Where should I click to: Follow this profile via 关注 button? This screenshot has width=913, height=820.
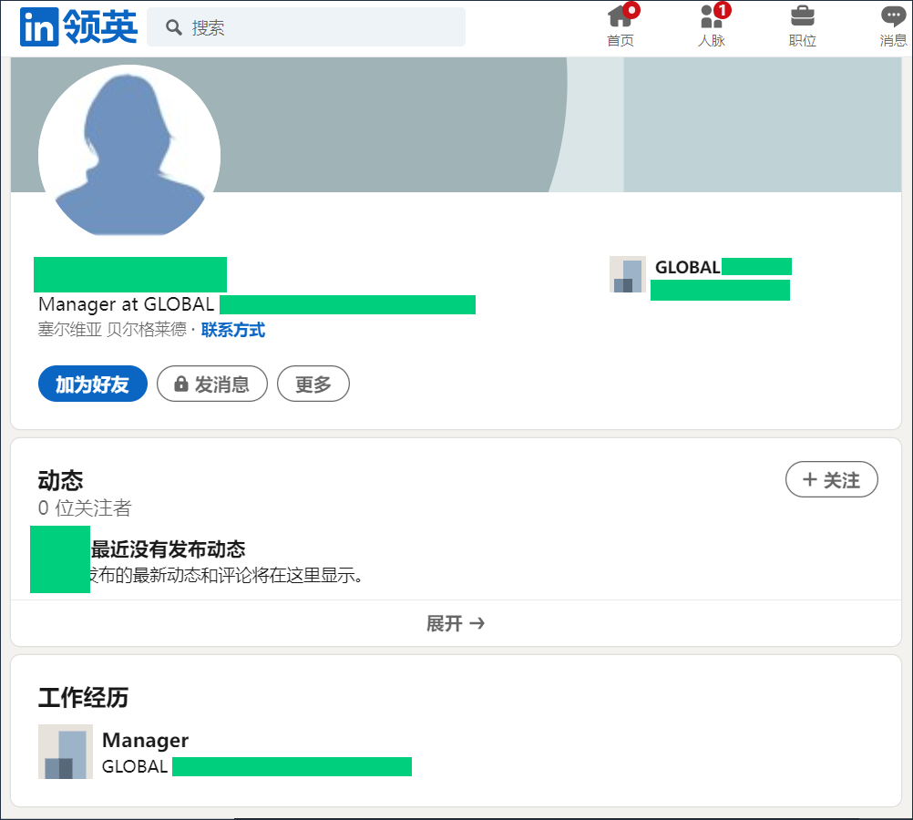tap(831, 479)
